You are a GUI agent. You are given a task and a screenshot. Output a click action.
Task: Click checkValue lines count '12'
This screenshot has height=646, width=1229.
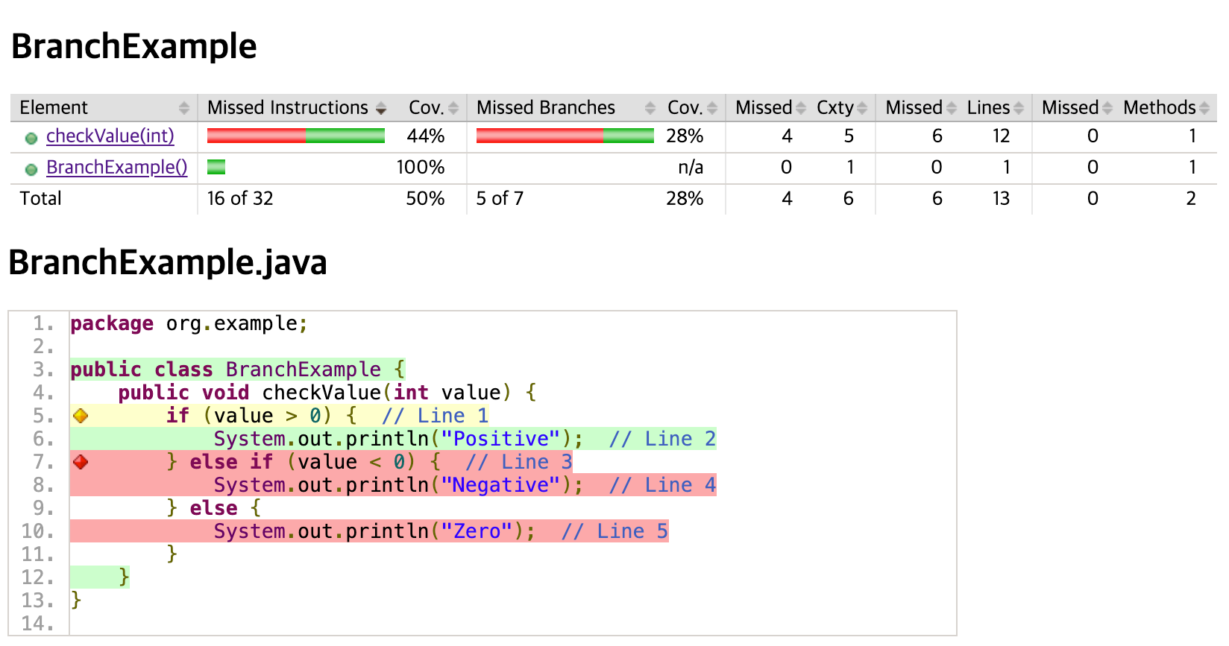1001,136
